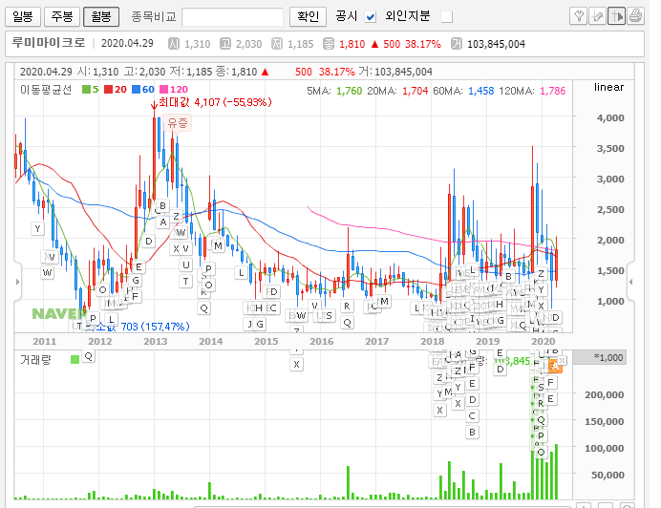Image resolution: width=661 pixels, height=508 pixels.
Task: Open the chart settings wrench icon
Action: point(579,16)
